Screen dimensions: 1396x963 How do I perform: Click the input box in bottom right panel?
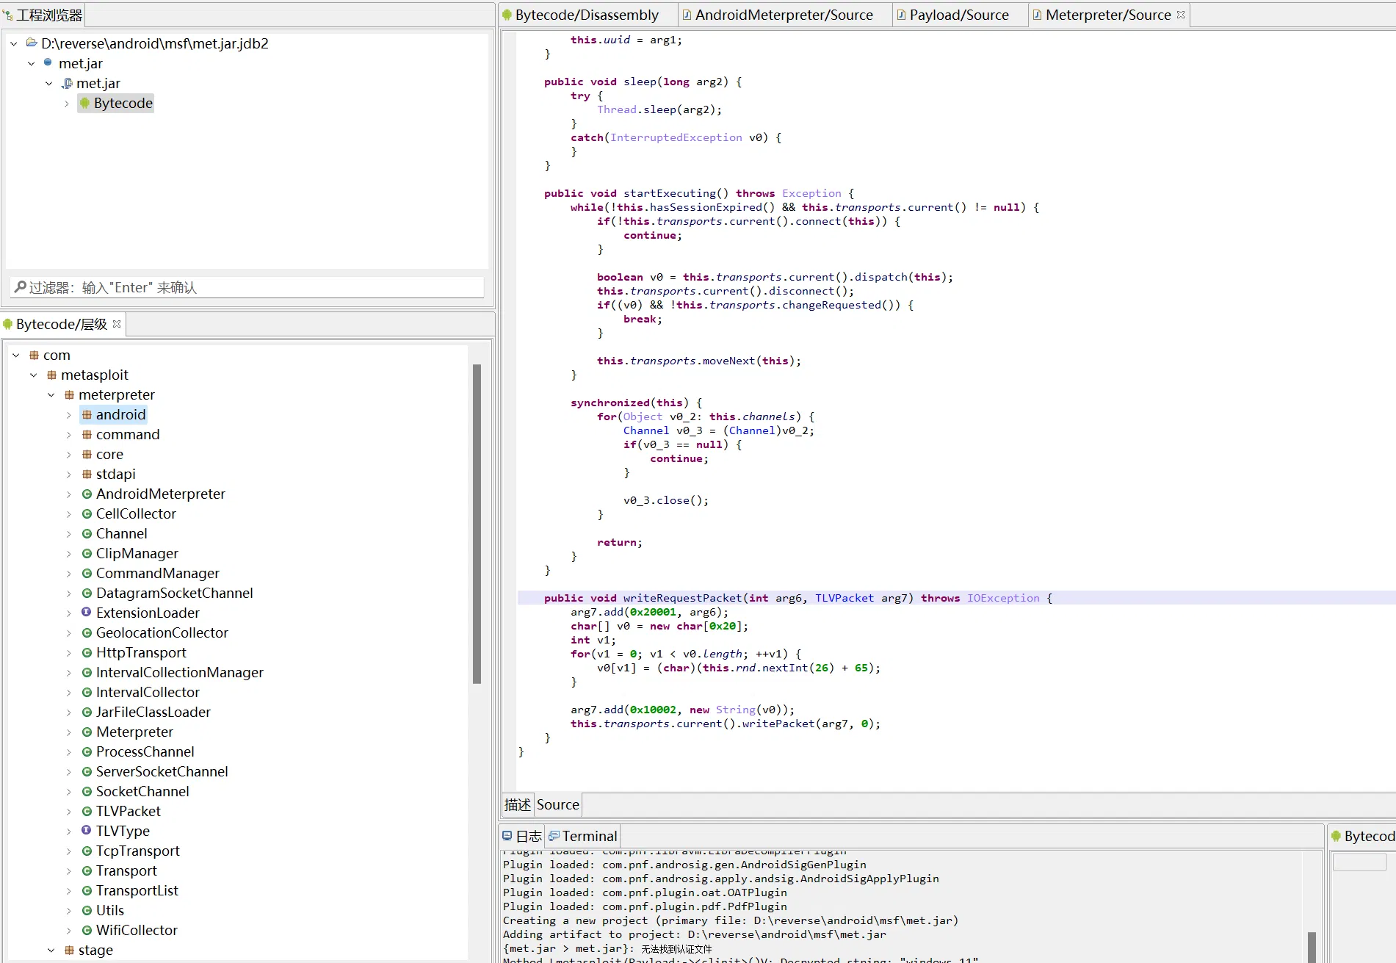pyautogui.click(x=1359, y=862)
